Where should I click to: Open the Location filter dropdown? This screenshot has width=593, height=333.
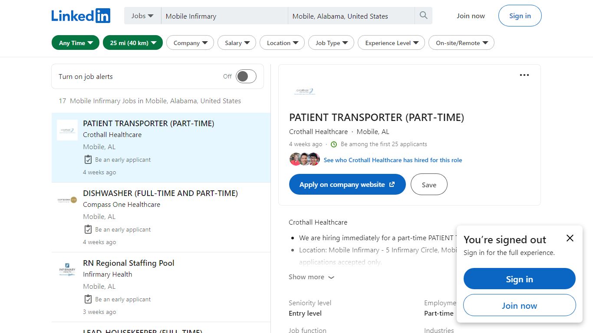[x=282, y=43]
